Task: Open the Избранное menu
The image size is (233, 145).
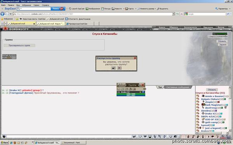Action: (26, 5)
